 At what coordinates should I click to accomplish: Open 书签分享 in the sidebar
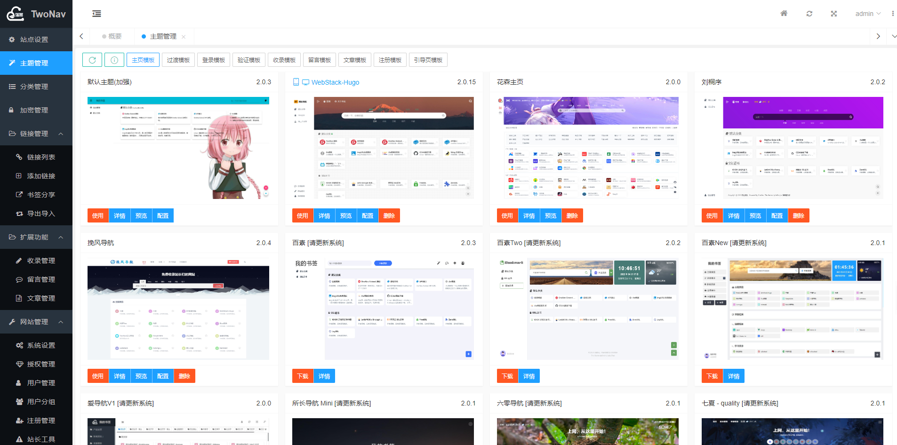[36, 195]
